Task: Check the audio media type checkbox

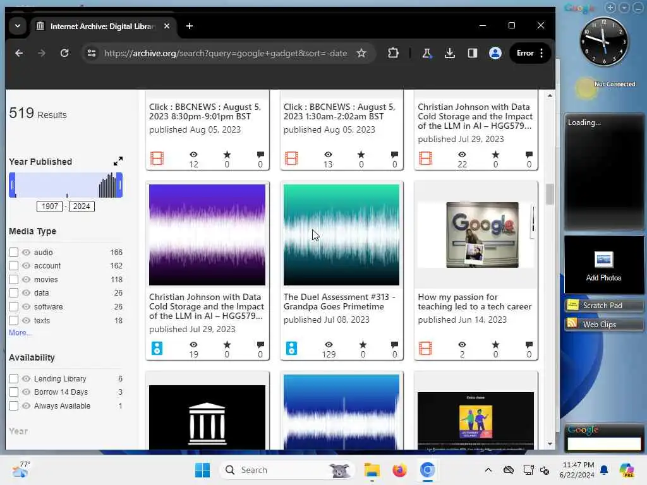Action: tap(14, 252)
